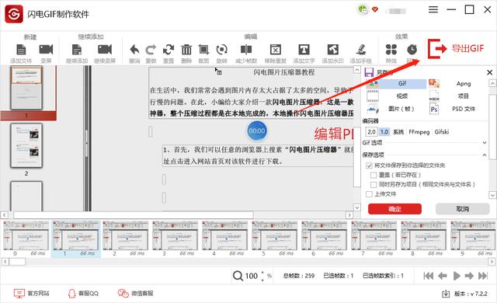This screenshot has width=497, height=303.
Task: Open the 添加手绘 freehand drawing tool
Action: click(360, 50)
